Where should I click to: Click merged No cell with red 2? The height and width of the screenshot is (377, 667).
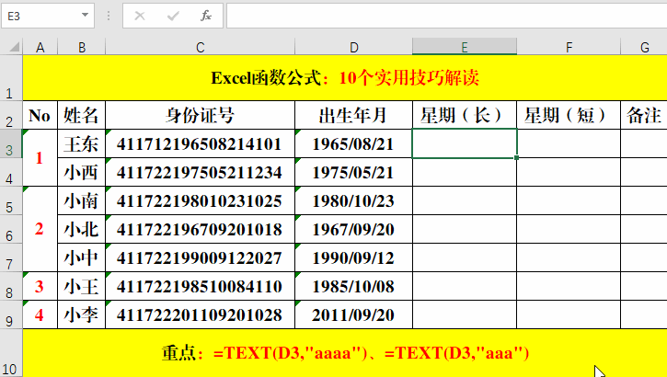(40, 229)
